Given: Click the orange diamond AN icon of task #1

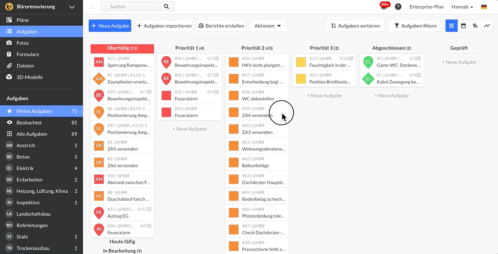Looking at the screenshot, I should point(99,78).
